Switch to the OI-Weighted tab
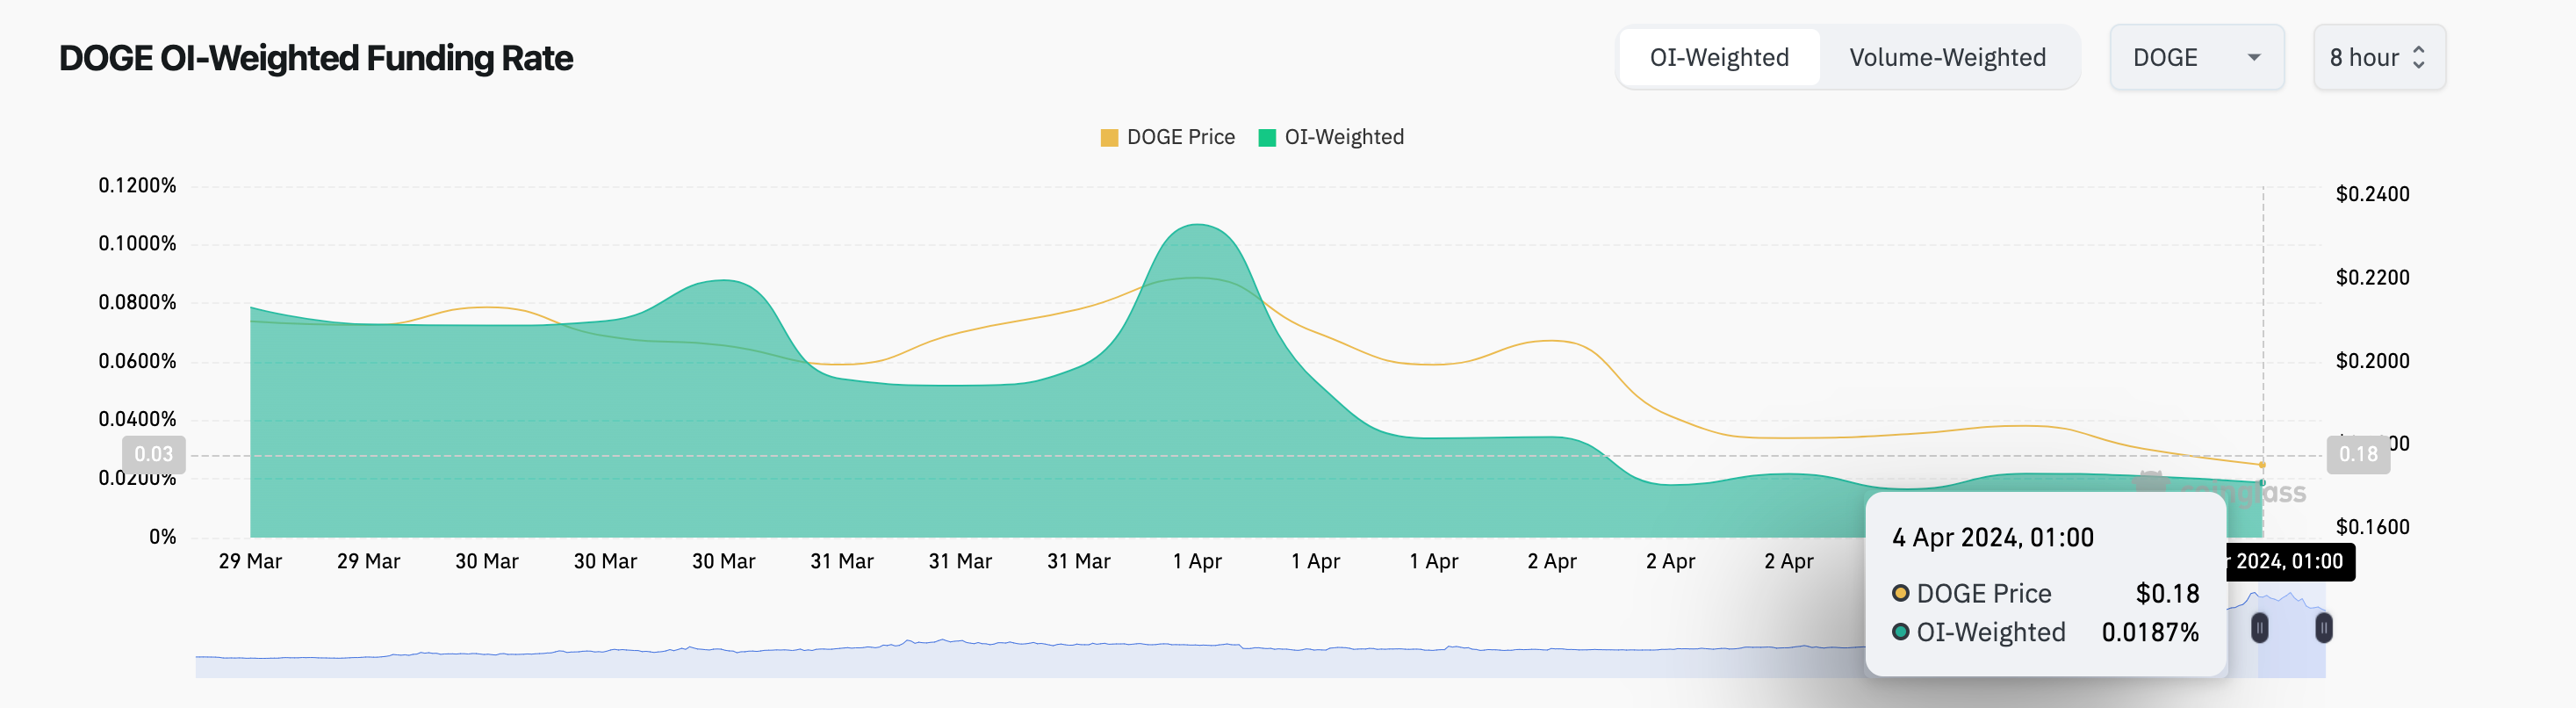The width and height of the screenshot is (2576, 708). click(x=1719, y=58)
